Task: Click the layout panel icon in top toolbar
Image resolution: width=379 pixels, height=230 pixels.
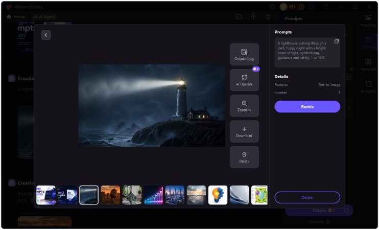Action: pos(239,17)
